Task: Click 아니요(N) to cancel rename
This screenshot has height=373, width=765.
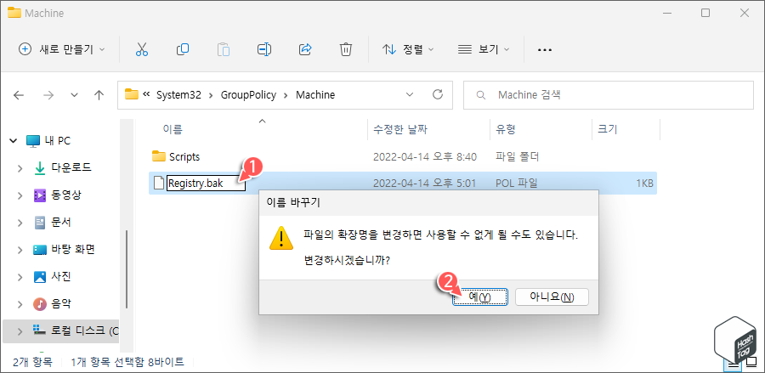Action: (x=552, y=297)
